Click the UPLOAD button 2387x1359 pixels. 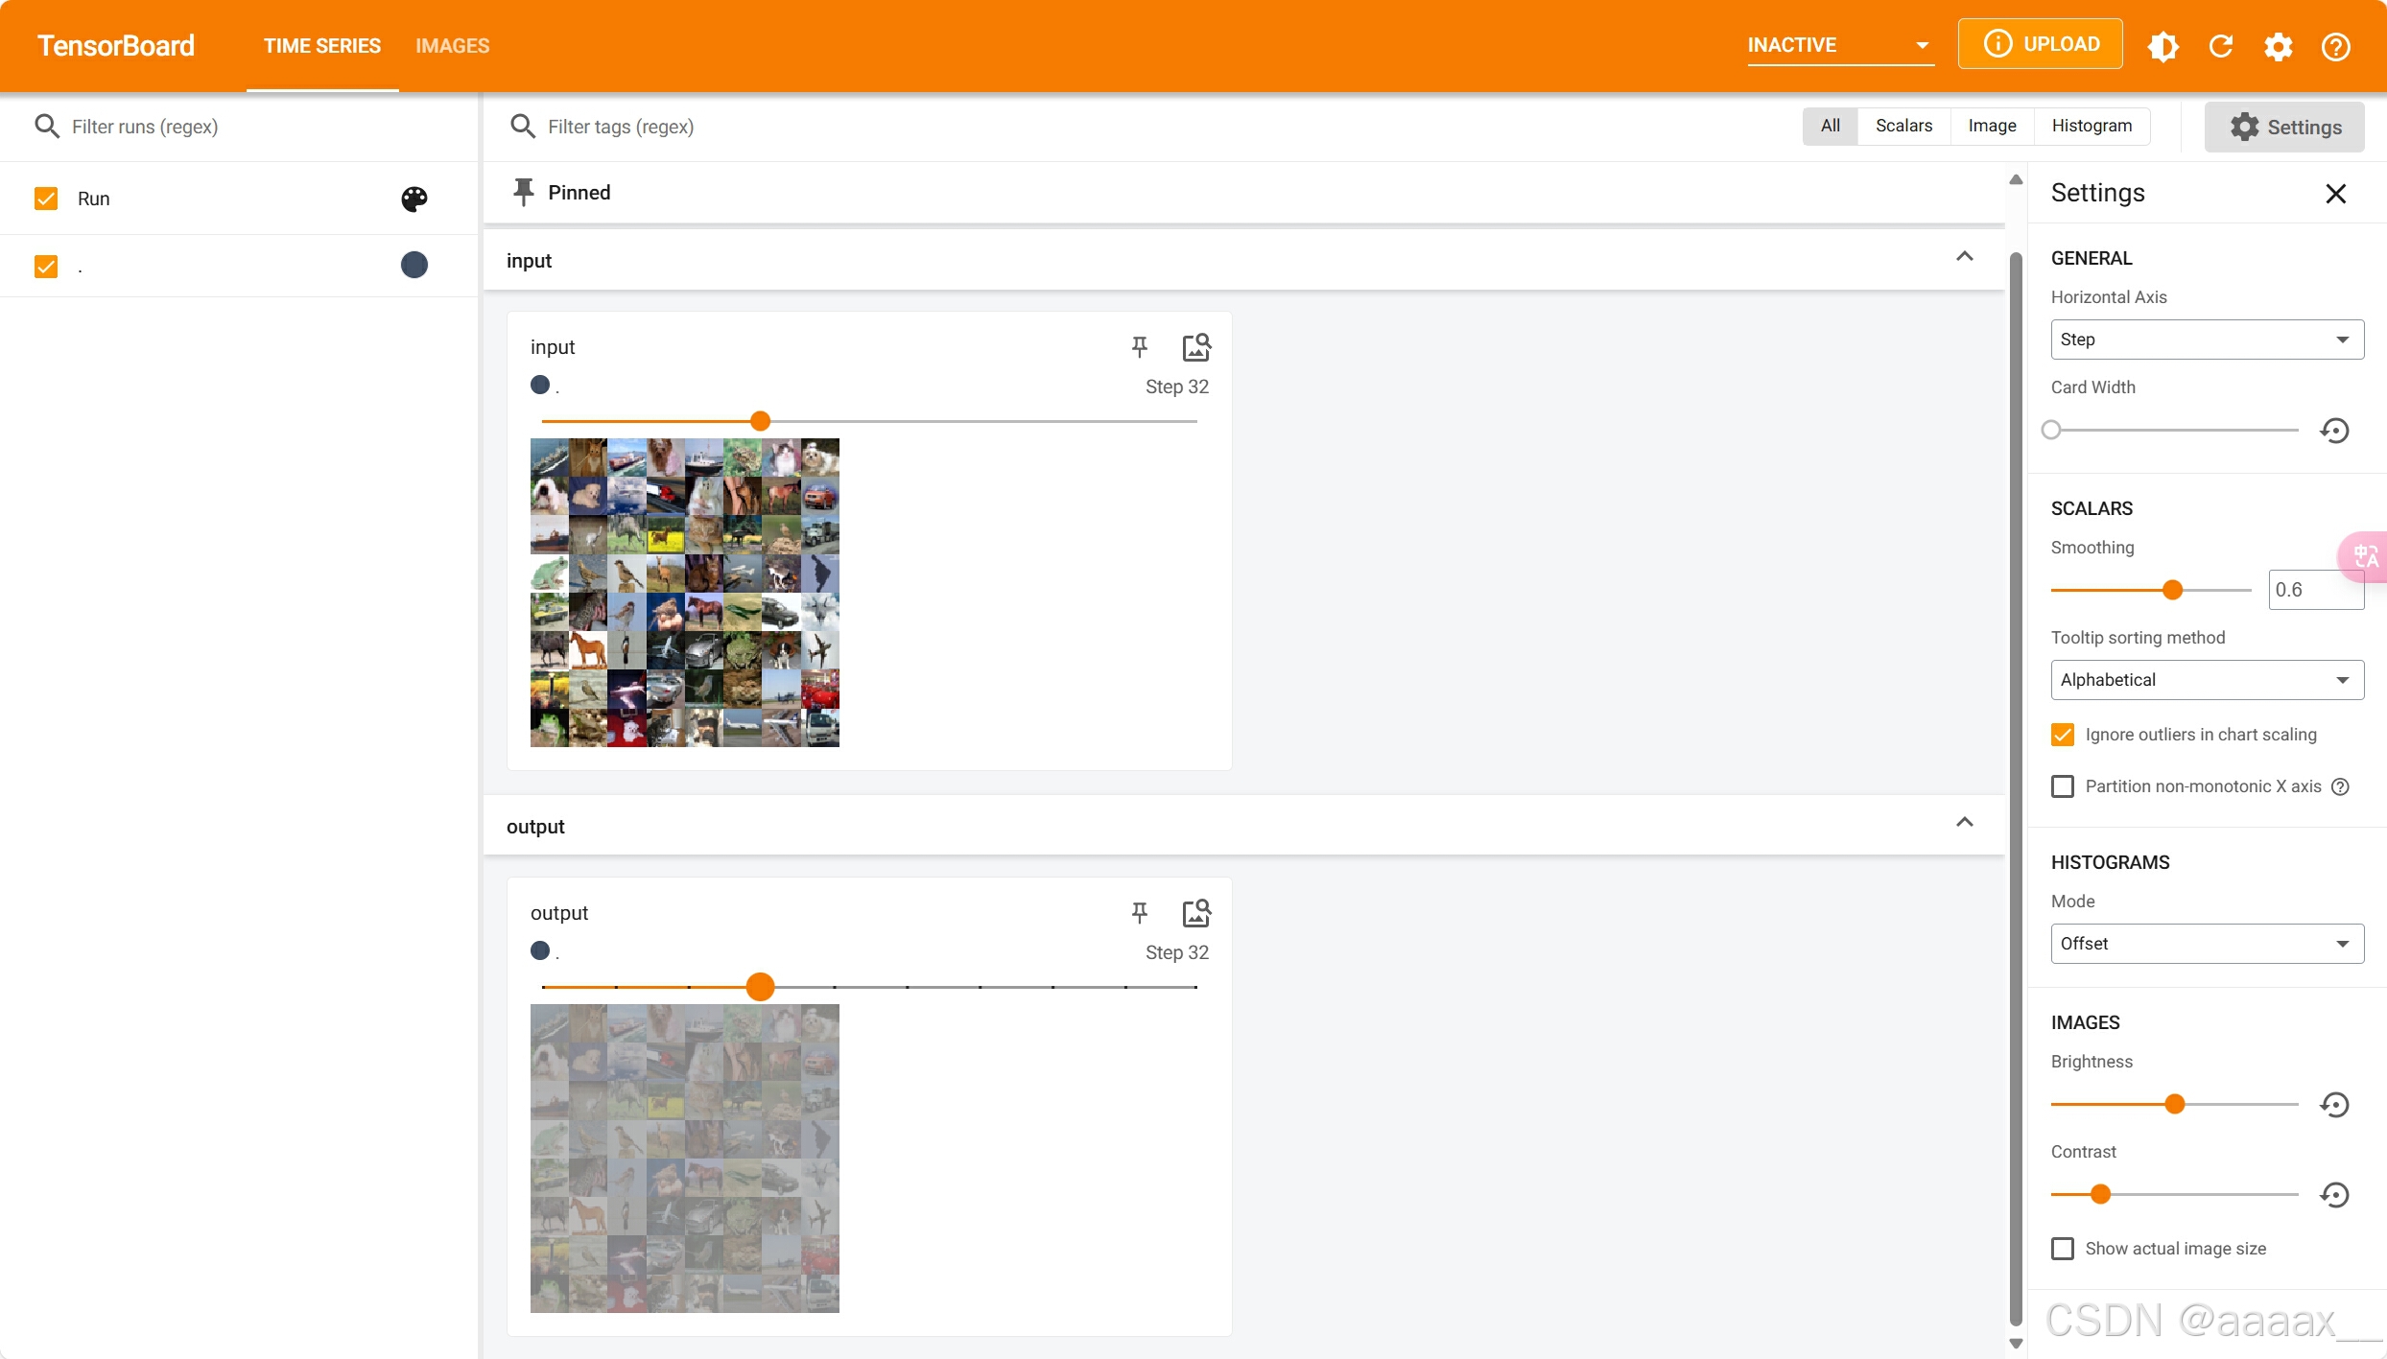[2040, 44]
